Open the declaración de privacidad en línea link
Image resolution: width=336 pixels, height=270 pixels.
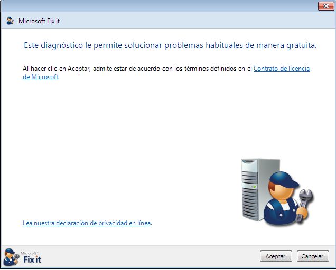click(x=87, y=223)
